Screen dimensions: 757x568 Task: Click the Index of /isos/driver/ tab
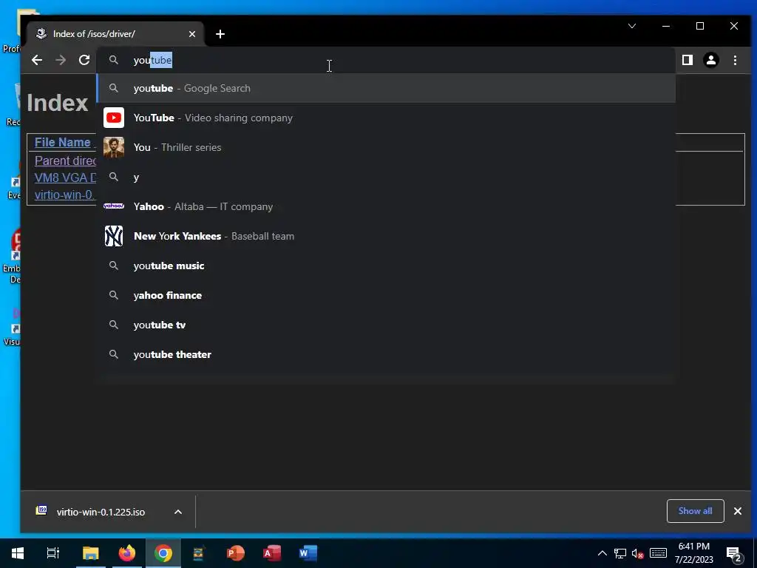click(115, 34)
